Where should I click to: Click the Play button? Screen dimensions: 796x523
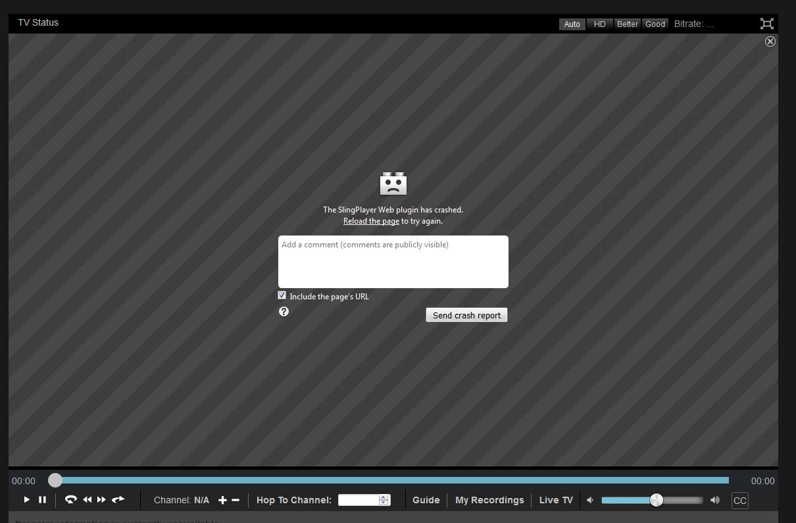click(x=27, y=500)
